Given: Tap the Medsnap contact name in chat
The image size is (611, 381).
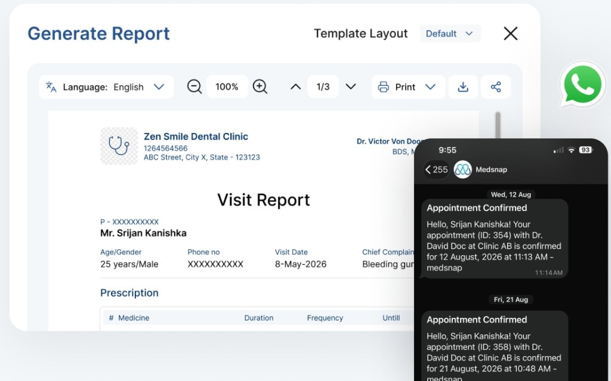Looking at the screenshot, I should pyautogui.click(x=492, y=169).
